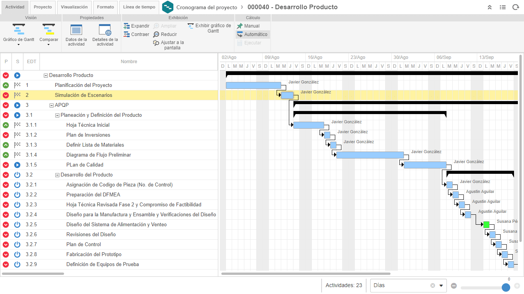Switch to the Línea de tiempo tab

tap(139, 7)
